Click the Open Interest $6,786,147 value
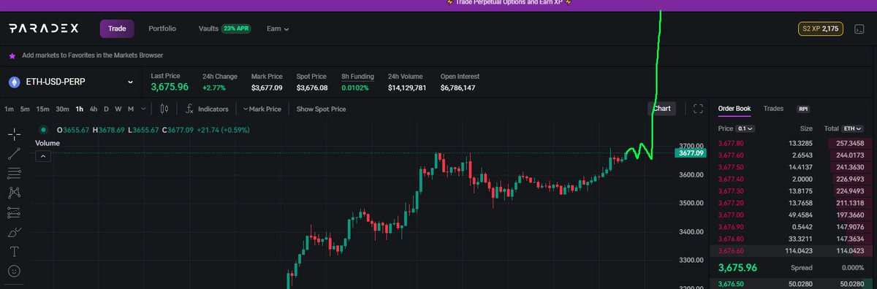This screenshot has height=289, width=877. point(458,88)
